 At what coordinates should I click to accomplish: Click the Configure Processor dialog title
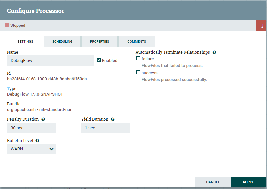pos(35,11)
